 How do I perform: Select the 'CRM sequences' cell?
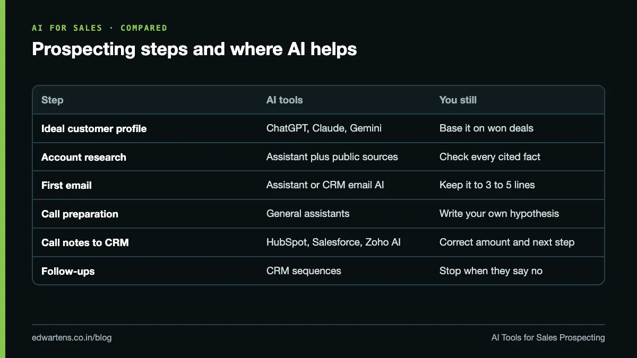point(304,272)
